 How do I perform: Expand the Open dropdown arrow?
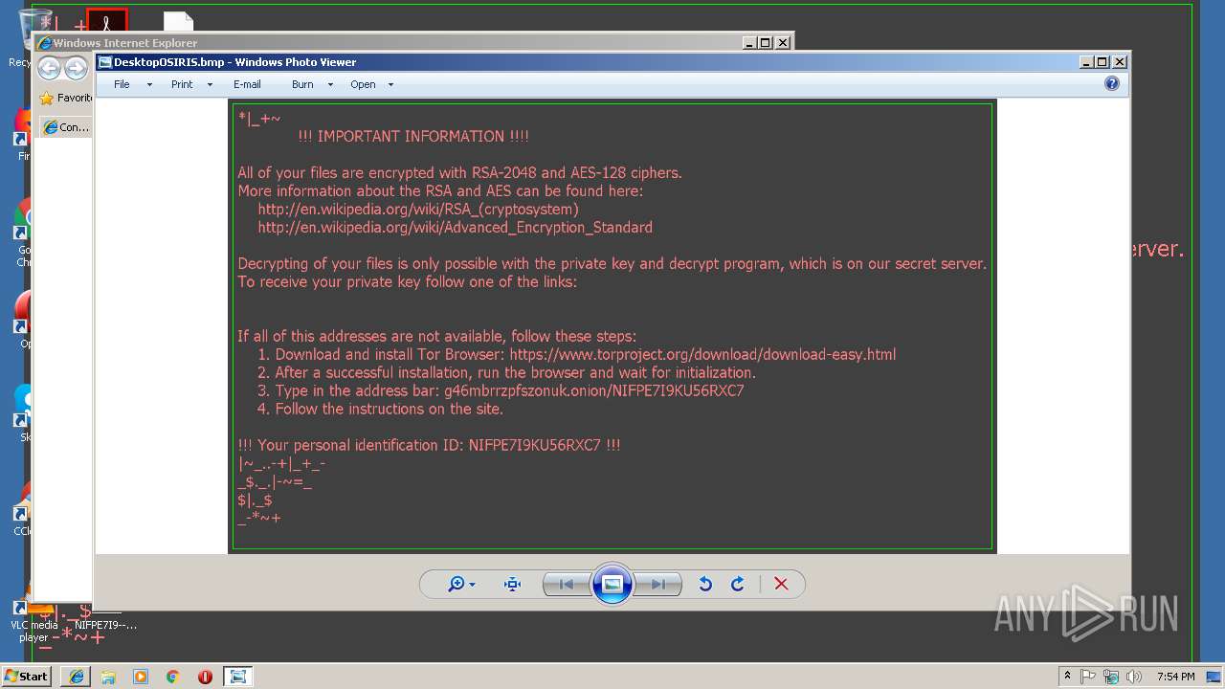[x=390, y=84]
